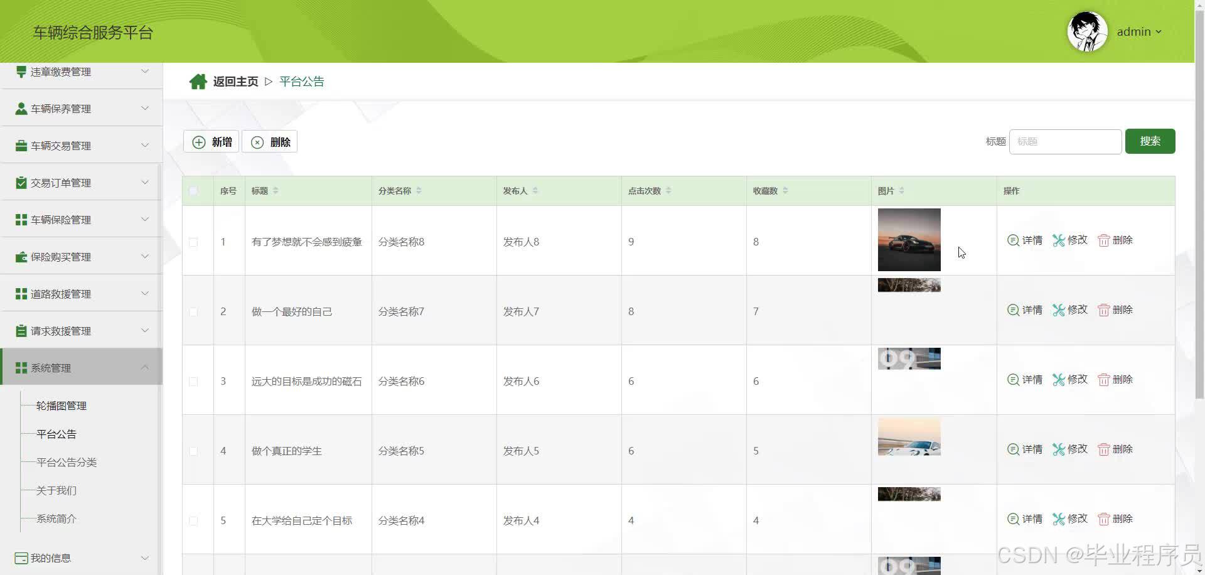Sort by 标题 column arrows
The width and height of the screenshot is (1205, 575).
click(x=276, y=191)
